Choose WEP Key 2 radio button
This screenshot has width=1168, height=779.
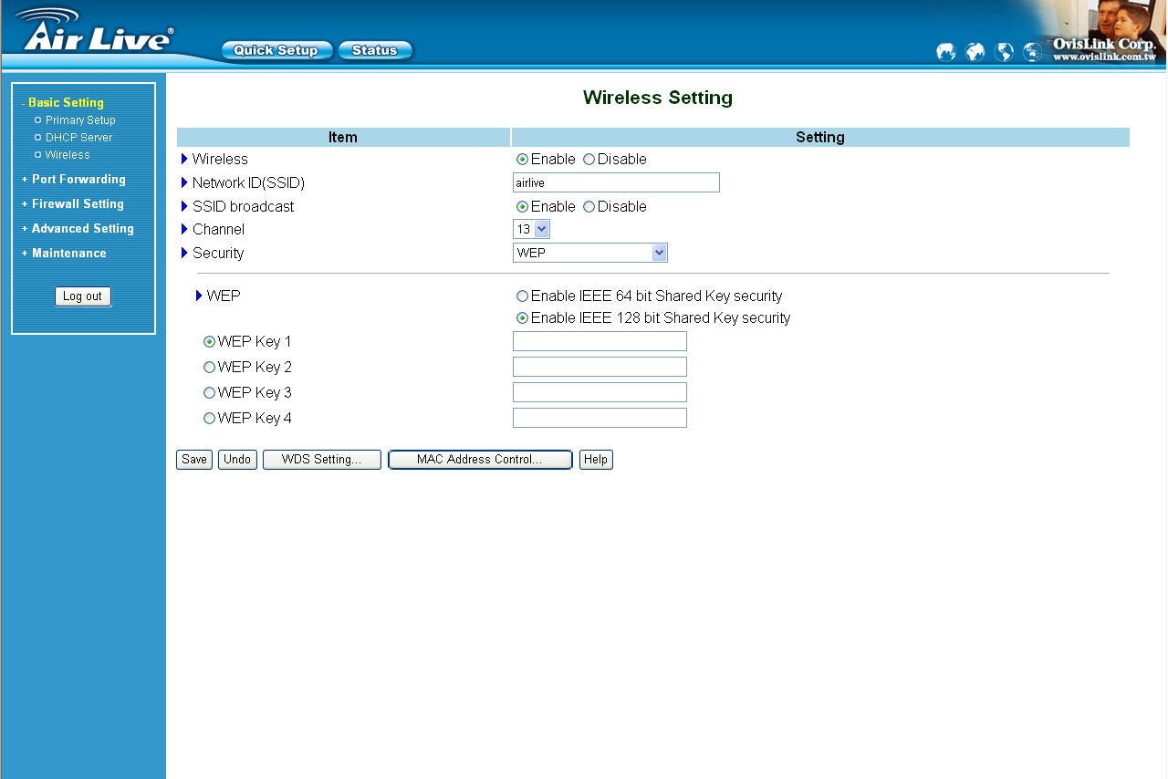(210, 368)
